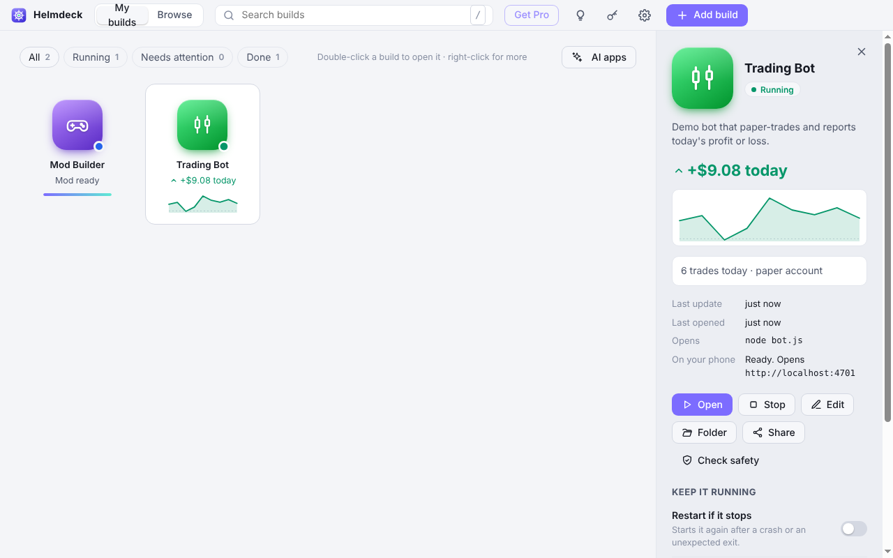Click the large Trading Bot icon in details panel
The height and width of the screenshot is (558, 893).
pyautogui.click(x=703, y=78)
